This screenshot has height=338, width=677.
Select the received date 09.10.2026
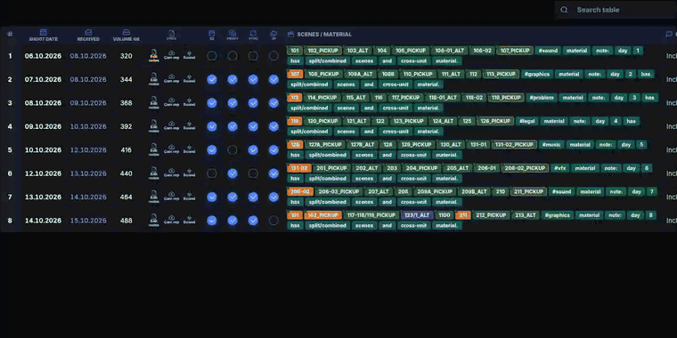click(x=88, y=103)
